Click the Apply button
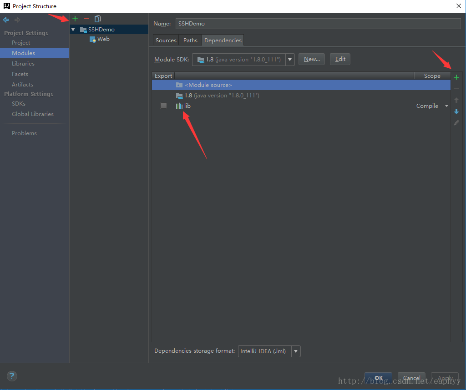Viewport: 466px width, 390px height. (445, 378)
